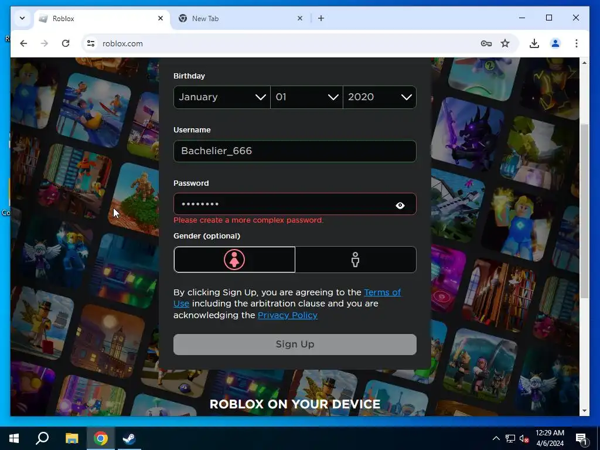Click the scrollbar up arrow
This screenshot has width=600, height=450.
(584, 63)
